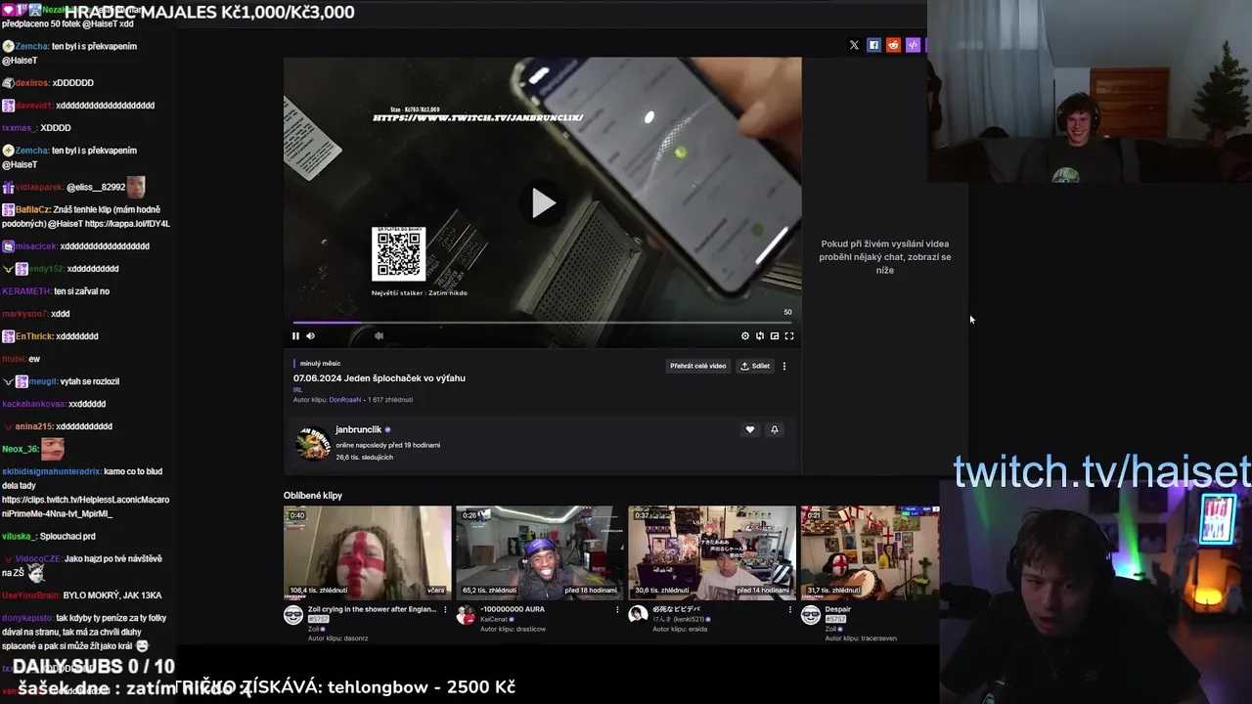Share clip via Reddit icon
The width and height of the screenshot is (1252, 704).
pos(893,45)
